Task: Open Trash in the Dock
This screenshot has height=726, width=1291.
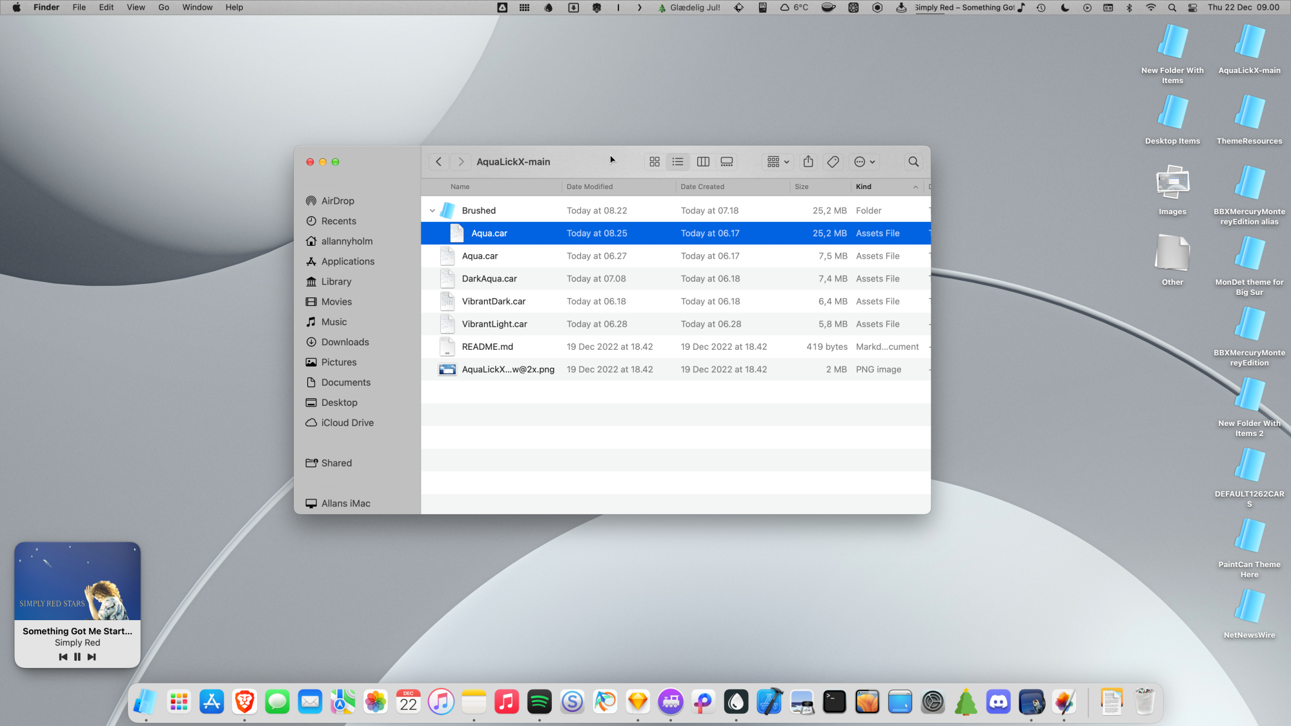Action: [x=1144, y=702]
